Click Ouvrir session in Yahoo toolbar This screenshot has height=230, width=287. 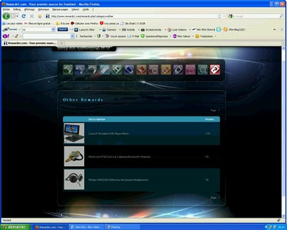[116, 36]
